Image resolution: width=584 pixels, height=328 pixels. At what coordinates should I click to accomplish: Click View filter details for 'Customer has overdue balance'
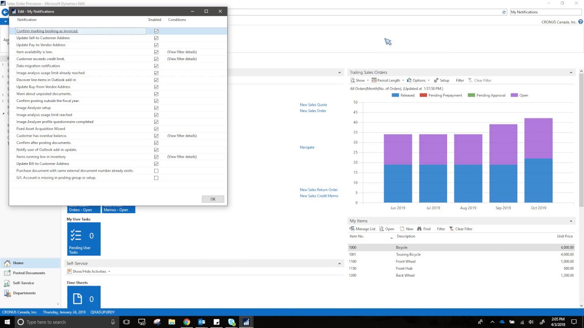click(x=182, y=136)
